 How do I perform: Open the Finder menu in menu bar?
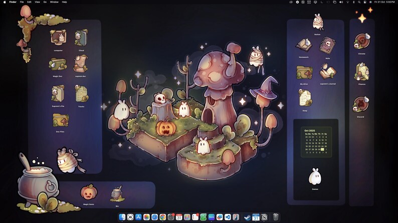point(13,2)
